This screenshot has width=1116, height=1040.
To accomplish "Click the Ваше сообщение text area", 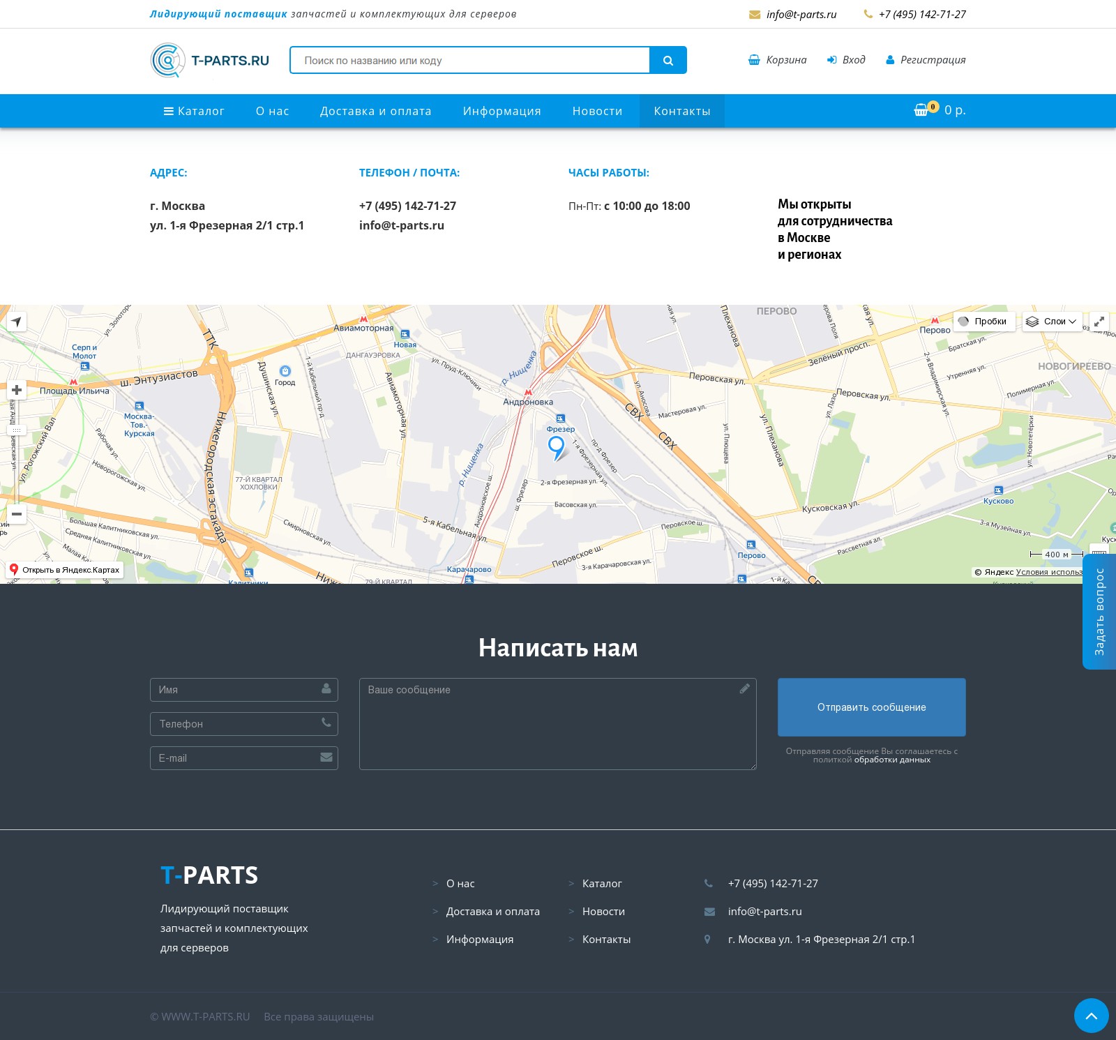I will point(557,724).
